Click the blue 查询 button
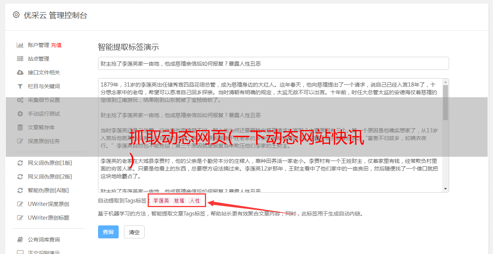Image resolution: width=493 pixels, height=254 pixels. pyautogui.click(x=108, y=232)
